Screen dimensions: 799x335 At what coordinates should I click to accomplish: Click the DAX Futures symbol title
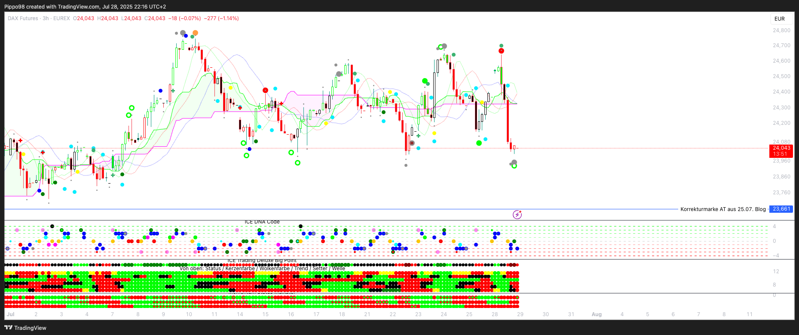(x=23, y=18)
